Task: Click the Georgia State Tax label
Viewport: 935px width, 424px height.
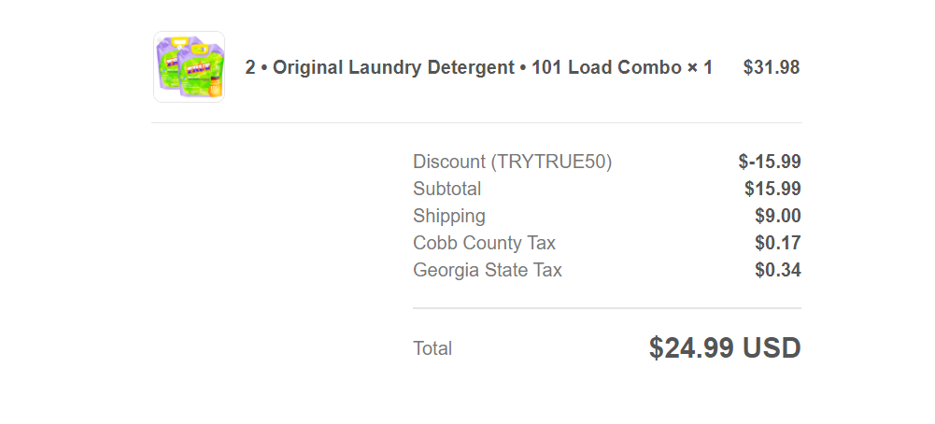Action: click(488, 270)
